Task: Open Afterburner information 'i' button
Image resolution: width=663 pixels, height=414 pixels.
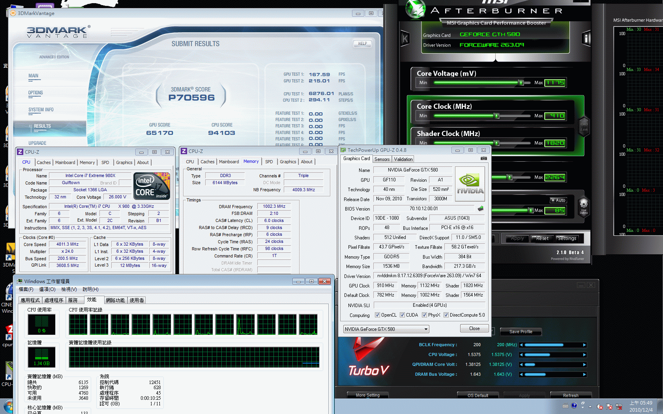Action: pos(586,38)
